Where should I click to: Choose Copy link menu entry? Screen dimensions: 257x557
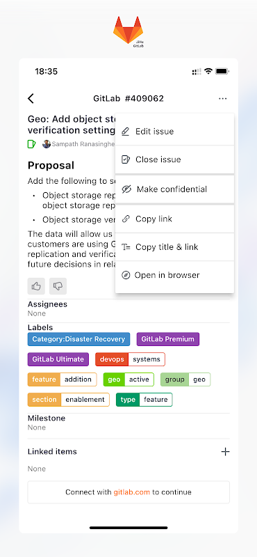click(x=174, y=219)
